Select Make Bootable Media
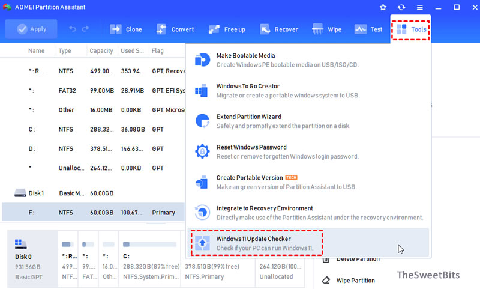The height and width of the screenshot is (289, 480). click(x=308, y=60)
